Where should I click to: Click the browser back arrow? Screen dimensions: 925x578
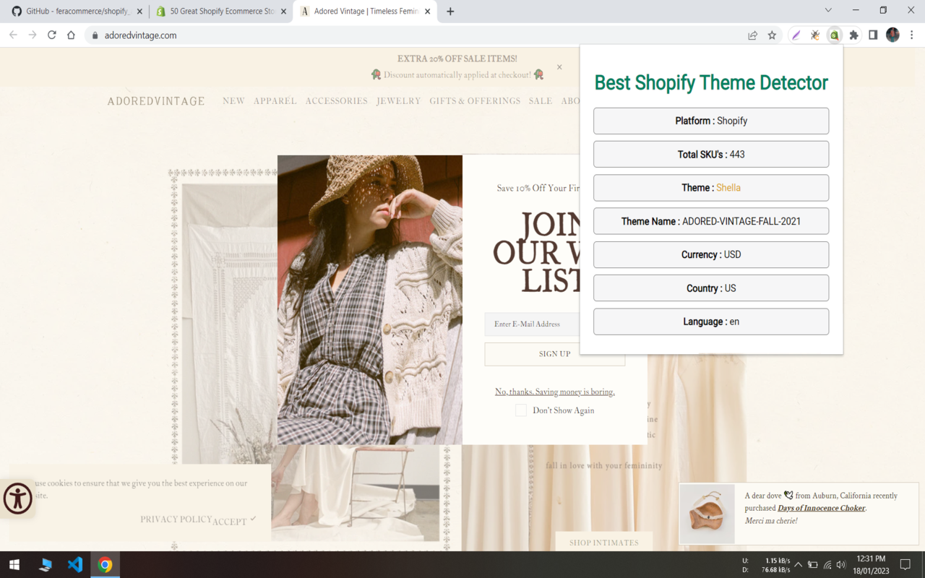pyautogui.click(x=13, y=35)
